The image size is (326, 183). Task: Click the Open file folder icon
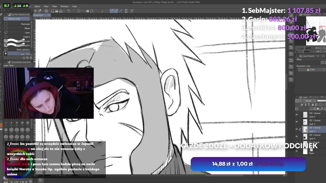(x=57, y=11)
